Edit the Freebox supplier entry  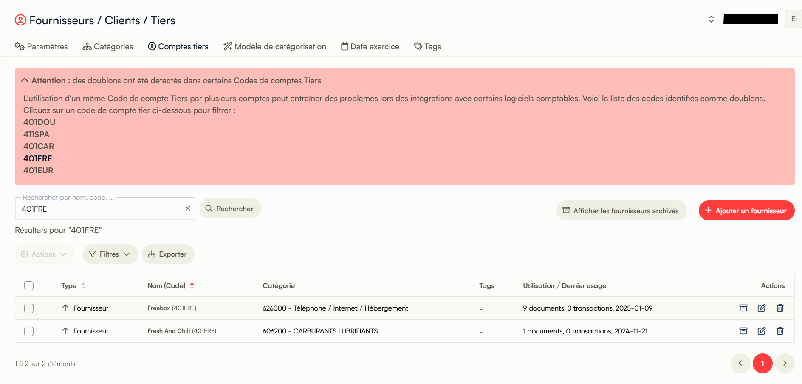[762, 308]
